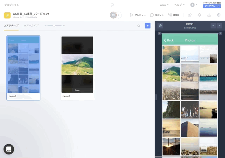
Task: Click the トライアル残り25日 trial notice
Action: coord(212,2)
